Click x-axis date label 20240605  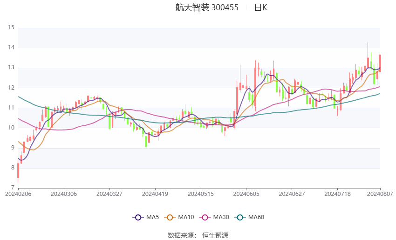(246, 194)
